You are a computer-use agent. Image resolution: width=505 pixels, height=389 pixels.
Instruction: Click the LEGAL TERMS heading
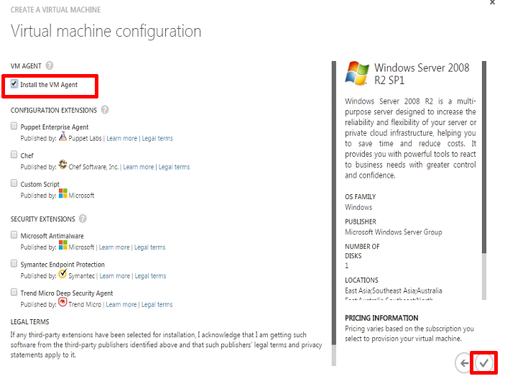pyautogui.click(x=30, y=321)
